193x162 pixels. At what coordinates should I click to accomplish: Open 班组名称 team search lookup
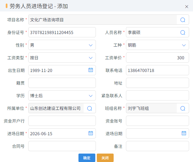183,108
